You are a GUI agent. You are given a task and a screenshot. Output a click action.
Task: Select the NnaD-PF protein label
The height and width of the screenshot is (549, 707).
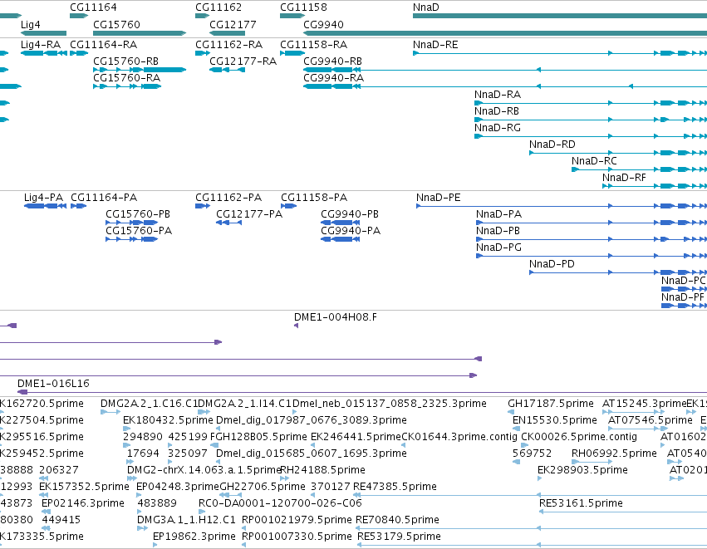pyautogui.click(x=683, y=297)
